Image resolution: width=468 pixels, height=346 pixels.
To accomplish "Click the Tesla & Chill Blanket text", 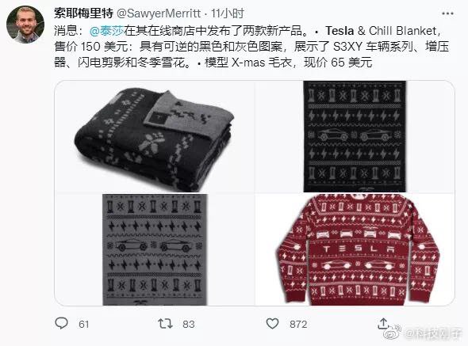I will coord(381,31).
